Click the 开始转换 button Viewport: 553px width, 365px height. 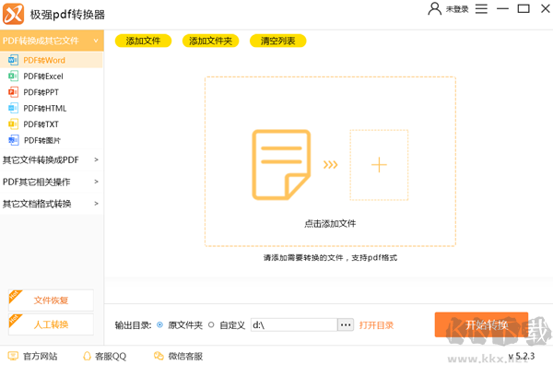[x=481, y=324]
